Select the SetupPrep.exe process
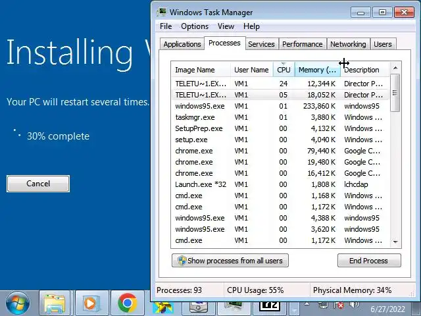The image size is (421, 316). tap(280, 128)
